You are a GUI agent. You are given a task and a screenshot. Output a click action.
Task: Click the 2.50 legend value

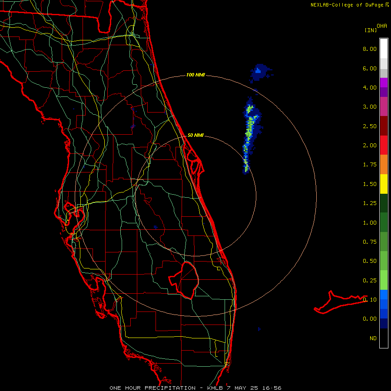coord(370,126)
